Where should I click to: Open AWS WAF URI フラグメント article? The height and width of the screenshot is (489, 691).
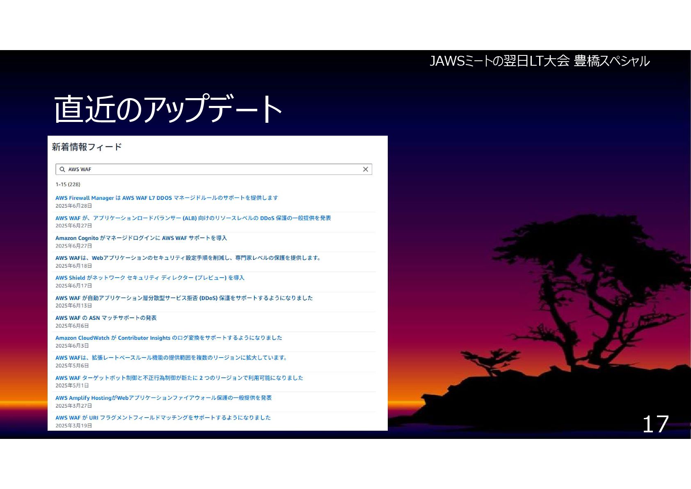163,418
